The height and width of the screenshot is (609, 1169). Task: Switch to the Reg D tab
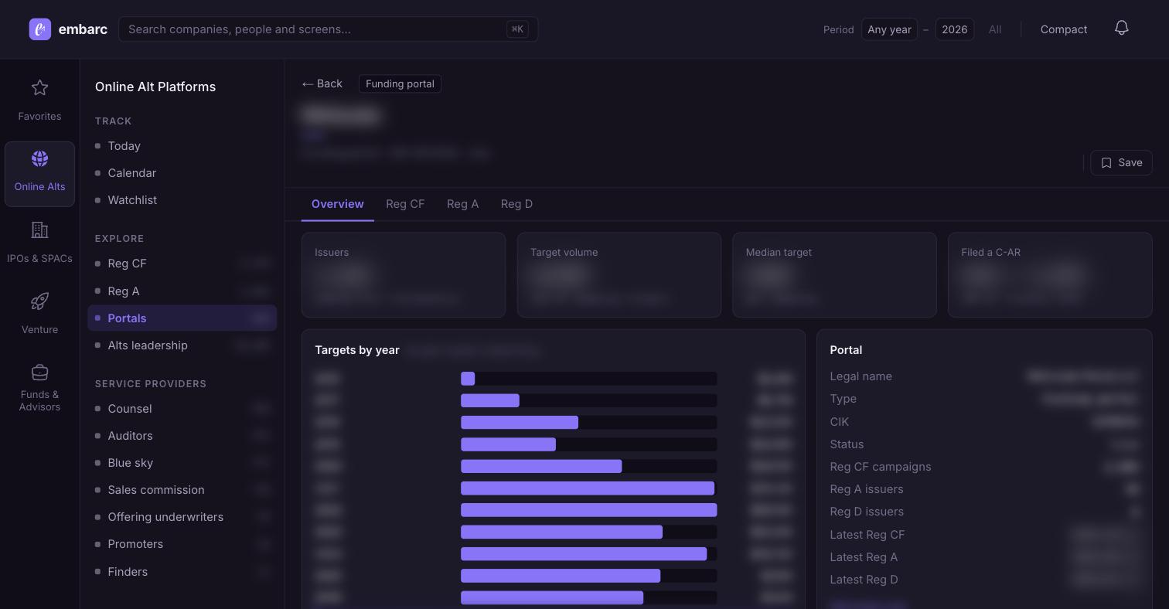[x=516, y=204]
